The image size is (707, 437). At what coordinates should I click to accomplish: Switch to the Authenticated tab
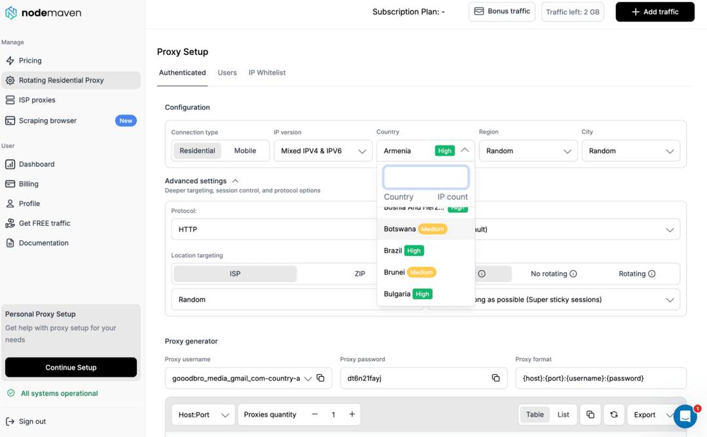click(x=182, y=73)
